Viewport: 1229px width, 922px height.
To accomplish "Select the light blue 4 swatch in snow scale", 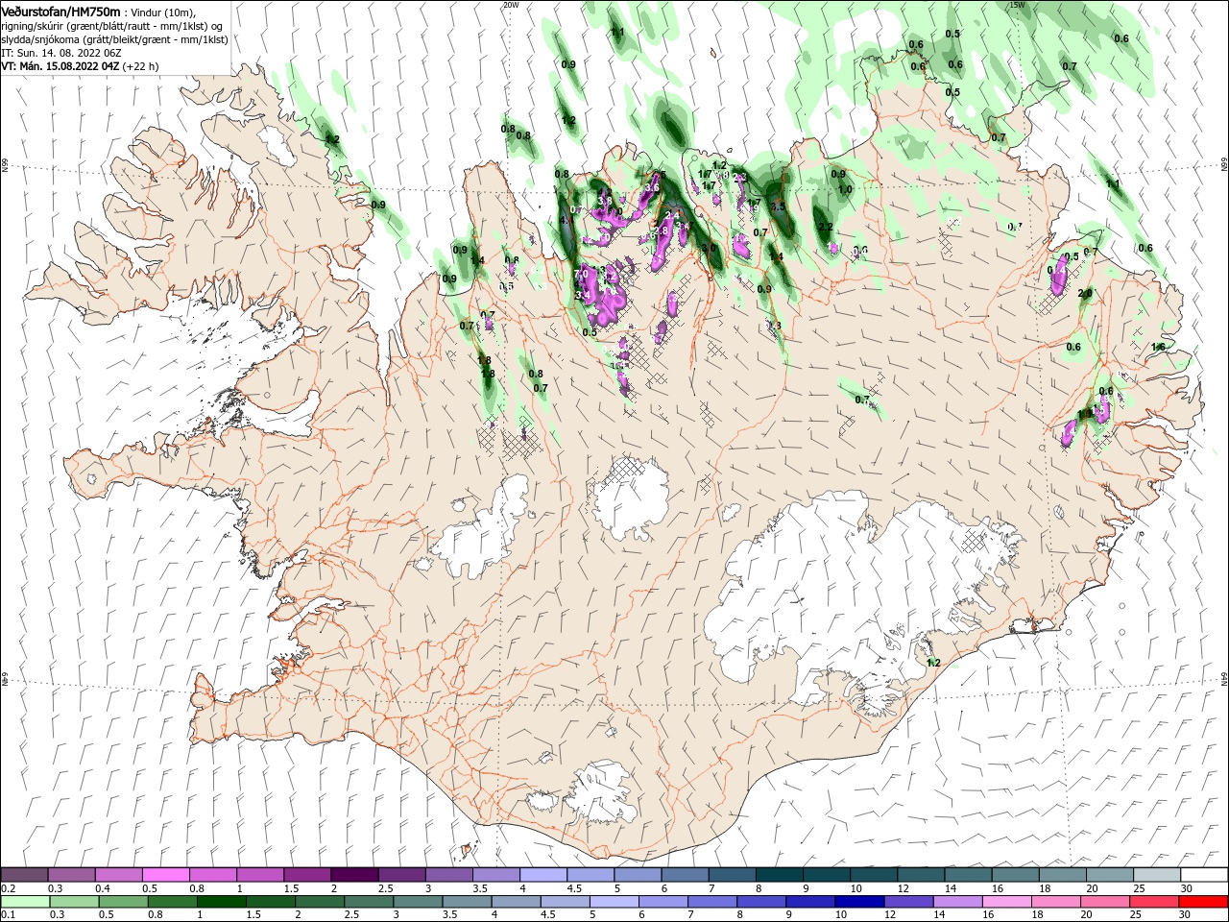I will coord(542,875).
